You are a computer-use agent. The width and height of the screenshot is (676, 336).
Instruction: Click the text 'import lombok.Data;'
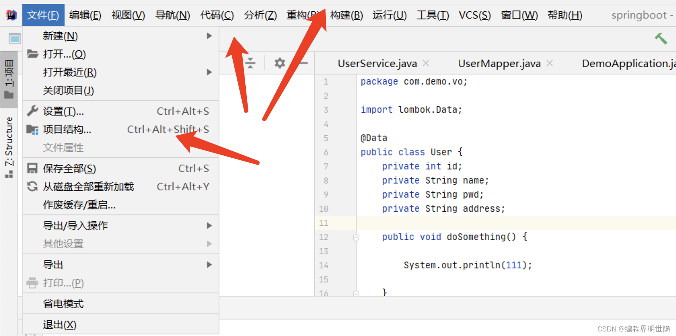click(411, 109)
